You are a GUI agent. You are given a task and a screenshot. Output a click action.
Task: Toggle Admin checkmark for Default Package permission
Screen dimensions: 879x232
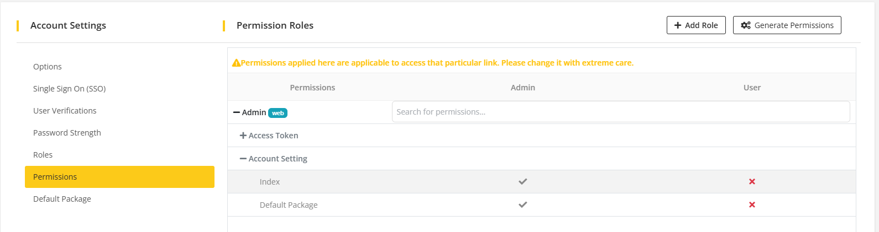click(522, 204)
